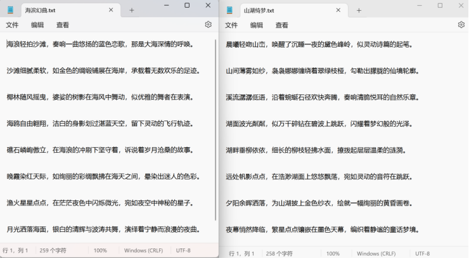The image size is (469, 258).
Task: Click line starting 晚霞染红天际
Action: tap(105, 176)
